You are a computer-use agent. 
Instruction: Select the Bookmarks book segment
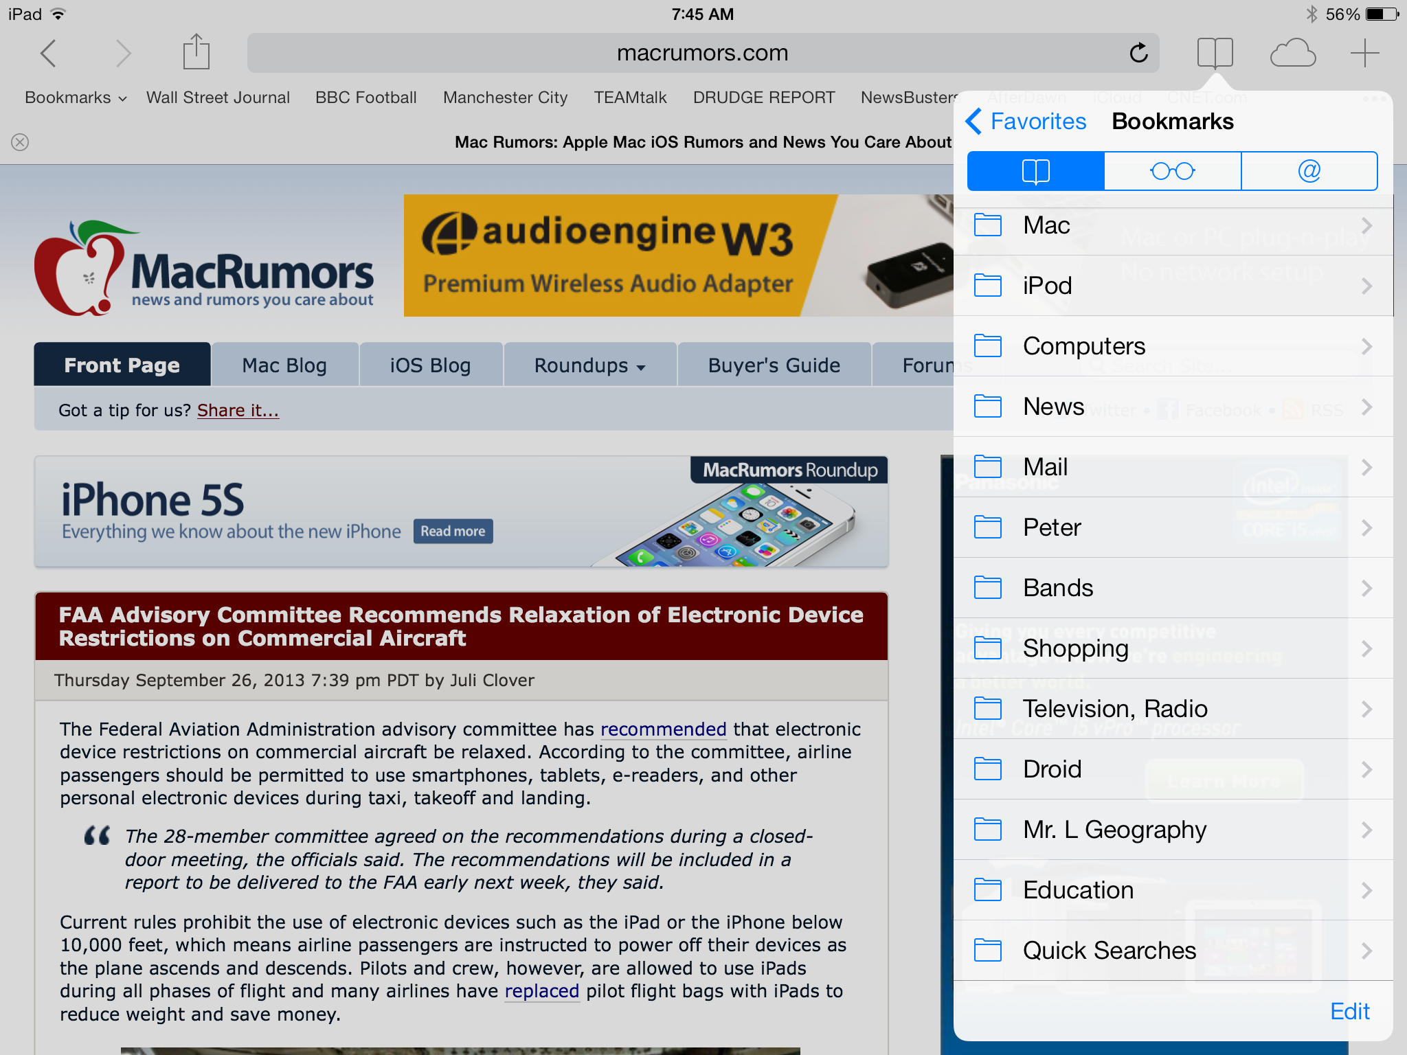coord(1035,171)
